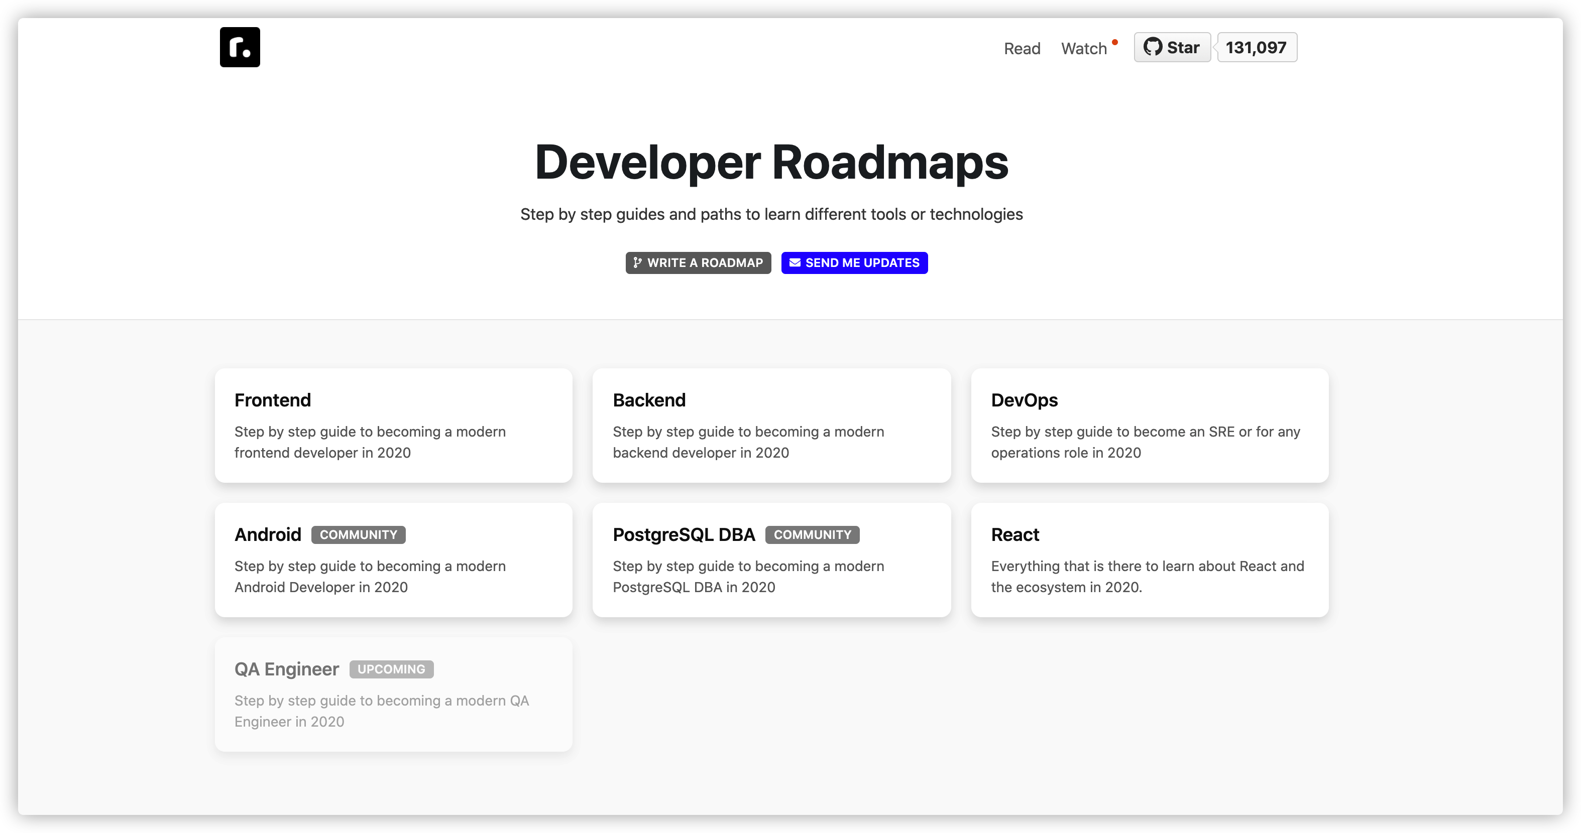Open the Frontend roadmap card
Screen dimensions: 1581x833
[393, 425]
